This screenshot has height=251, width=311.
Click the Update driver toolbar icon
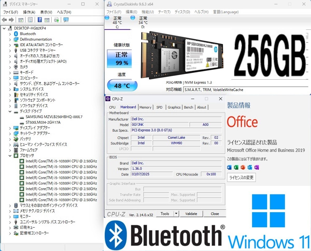pyautogui.click(x=56, y=20)
